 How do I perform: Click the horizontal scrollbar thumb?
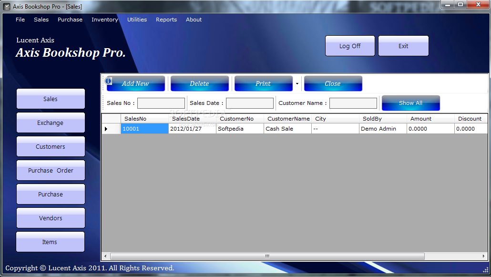pyautogui.click(x=267, y=256)
